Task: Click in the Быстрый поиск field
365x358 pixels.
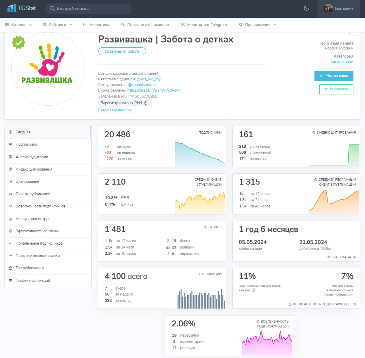Action: 91,8
